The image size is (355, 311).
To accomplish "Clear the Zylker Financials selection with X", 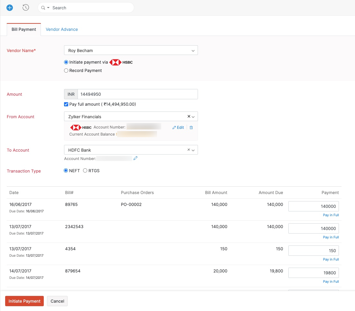I will 189,117.
